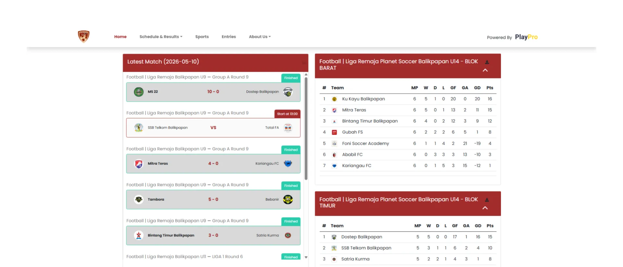Viewport: 623px width, 267px height.
Task: Click Satria Kurma logo in standings table
Action: tap(334, 259)
